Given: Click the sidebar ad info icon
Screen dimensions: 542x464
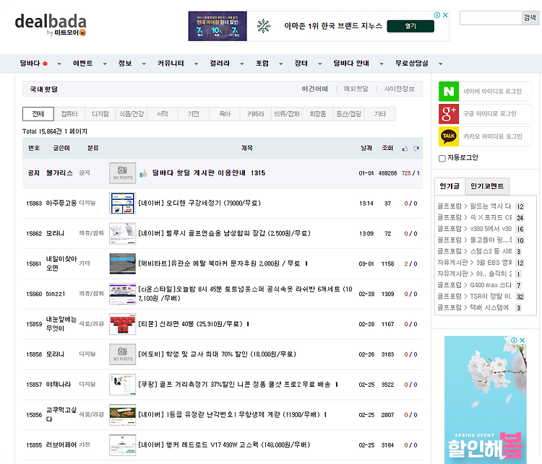Looking at the screenshot, I should 514,340.
